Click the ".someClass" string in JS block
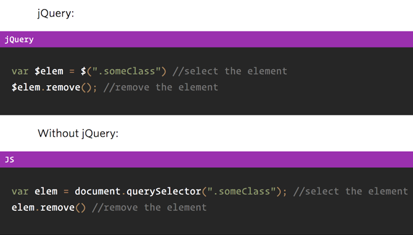Screen dimensions: 413x235 (x=242, y=191)
